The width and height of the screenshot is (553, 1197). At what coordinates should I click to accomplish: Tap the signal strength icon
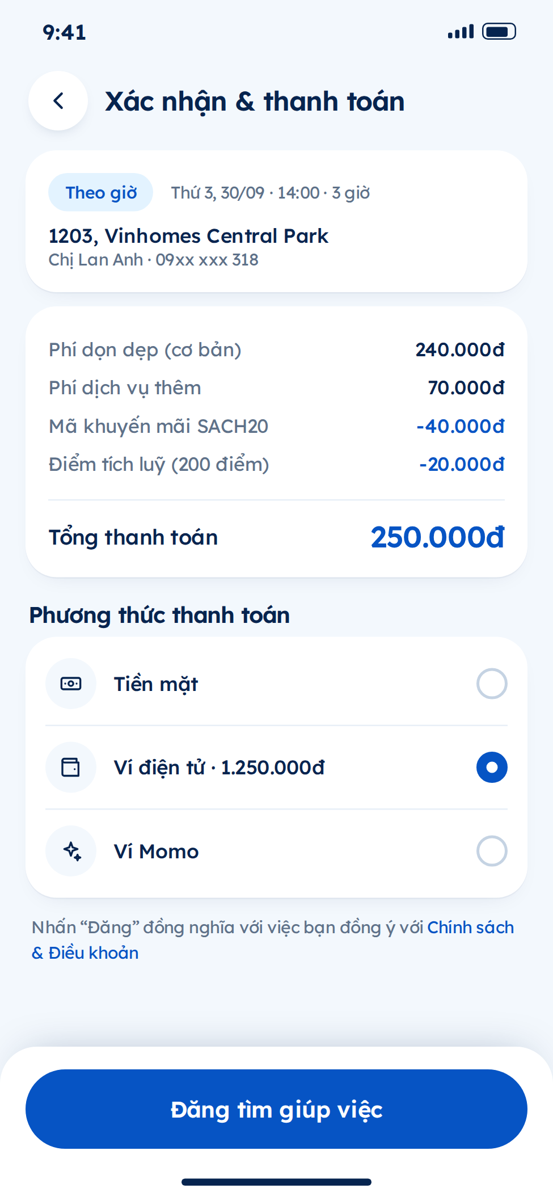click(x=461, y=32)
